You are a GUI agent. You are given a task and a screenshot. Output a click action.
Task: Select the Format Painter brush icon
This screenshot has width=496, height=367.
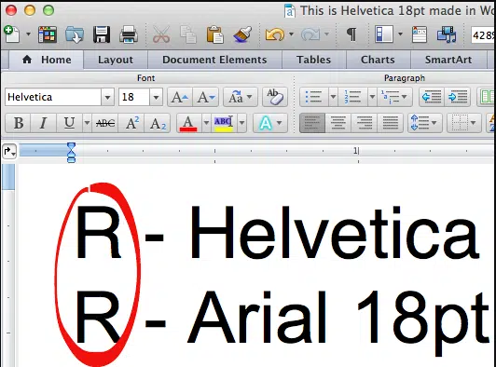242,34
